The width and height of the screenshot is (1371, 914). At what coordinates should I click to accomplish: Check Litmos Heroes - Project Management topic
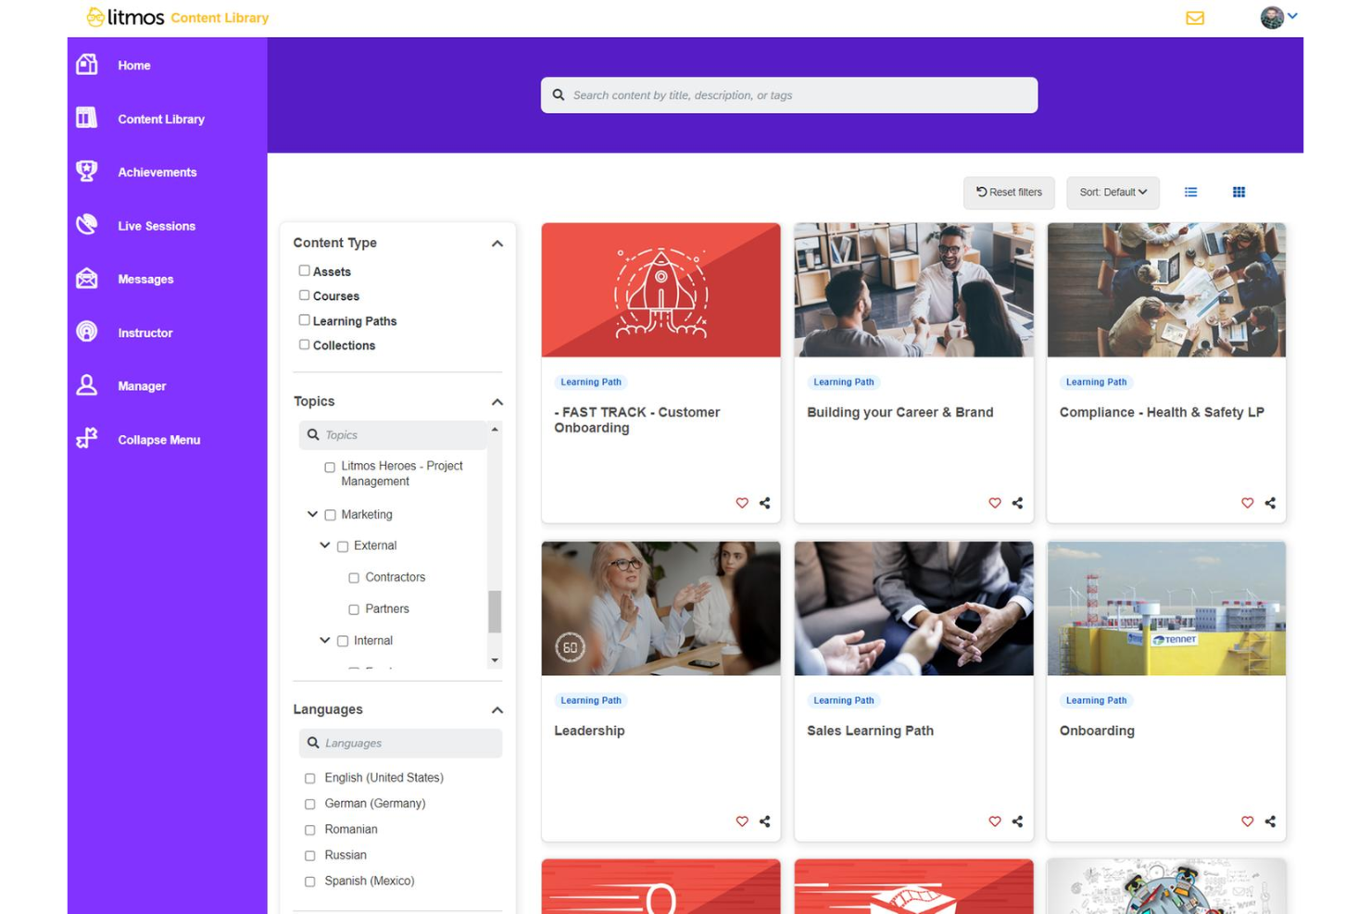[x=330, y=468]
